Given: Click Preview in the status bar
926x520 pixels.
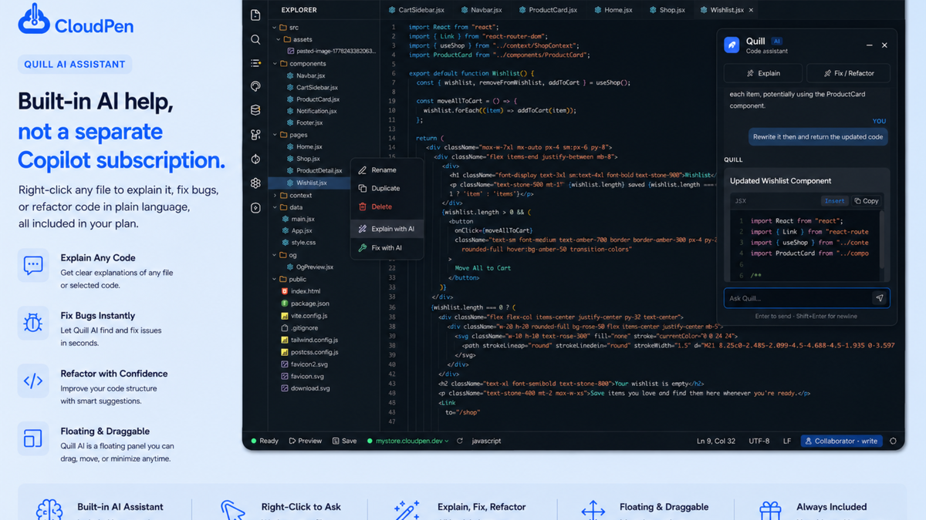Looking at the screenshot, I should [306, 441].
